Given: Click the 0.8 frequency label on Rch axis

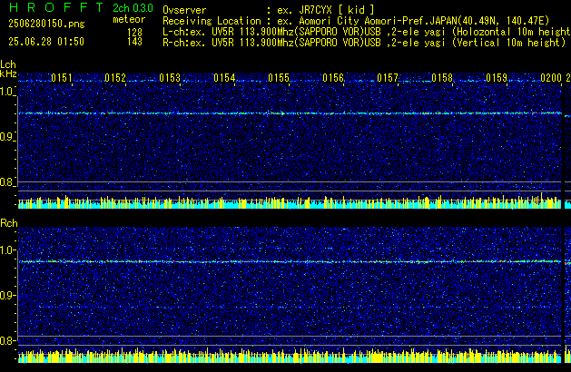Looking at the screenshot, I should tap(7, 340).
